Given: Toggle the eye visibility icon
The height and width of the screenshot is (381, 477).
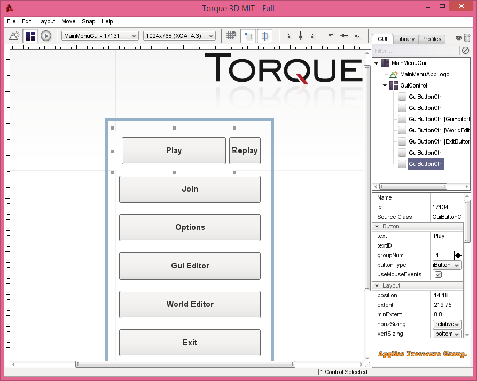Looking at the screenshot, I should (458, 38).
